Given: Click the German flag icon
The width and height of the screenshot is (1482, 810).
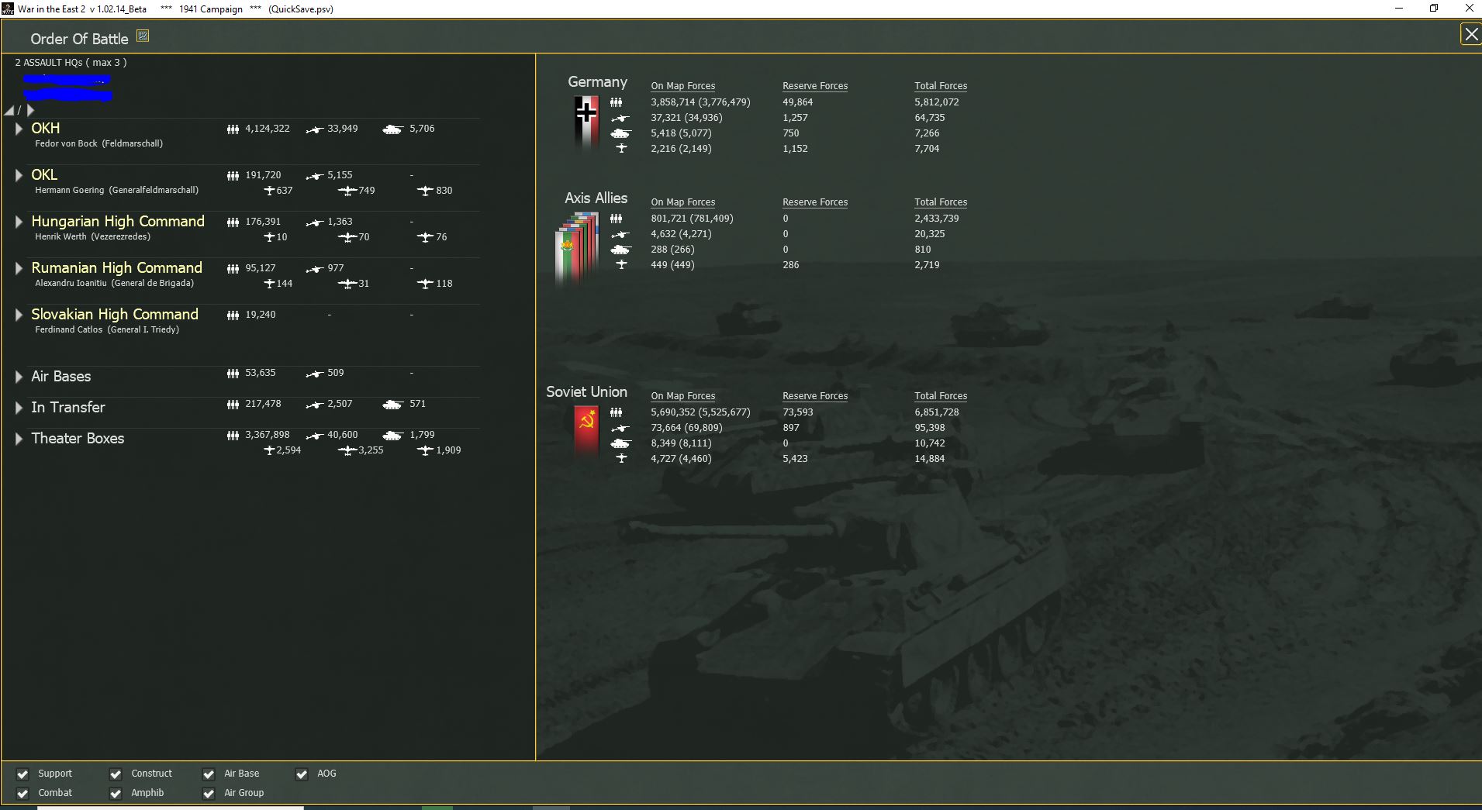Looking at the screenshot, I should coord(586,122).
